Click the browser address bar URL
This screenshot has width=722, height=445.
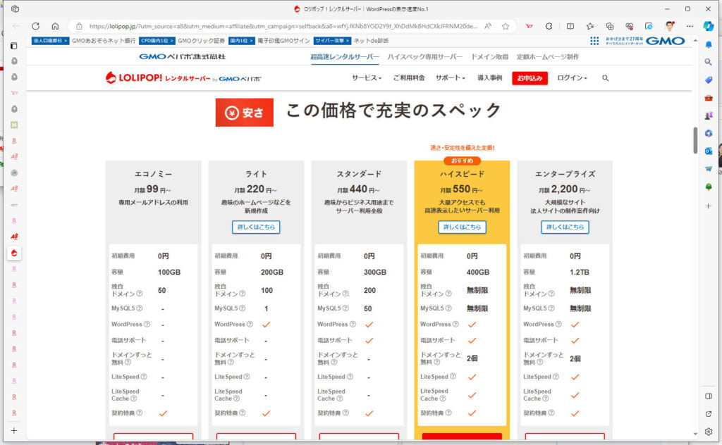click(282, 26)
